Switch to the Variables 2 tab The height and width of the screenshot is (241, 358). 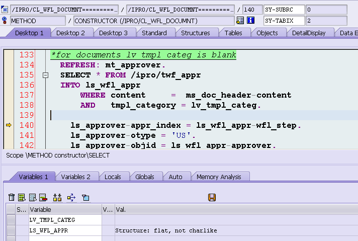[x=76, y=177]
